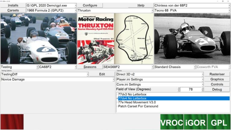231x130 pixels.
Task: Check Patch Carset For Carsound option
Action: [x=118, y=106]
